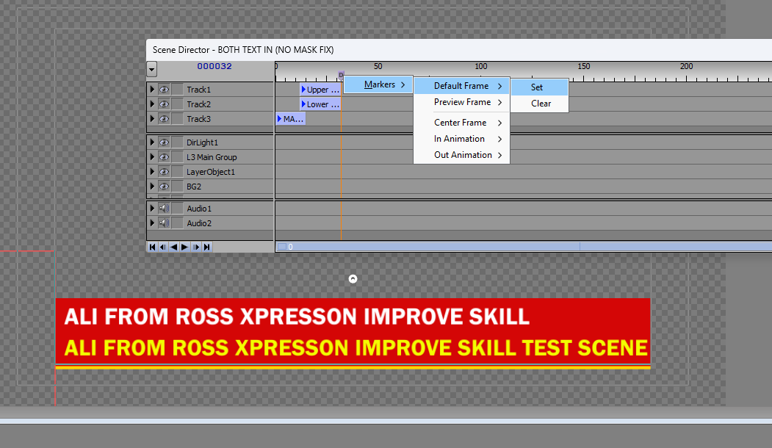
Task: Select the Lower clip on Track2
Action: (320, 104)
